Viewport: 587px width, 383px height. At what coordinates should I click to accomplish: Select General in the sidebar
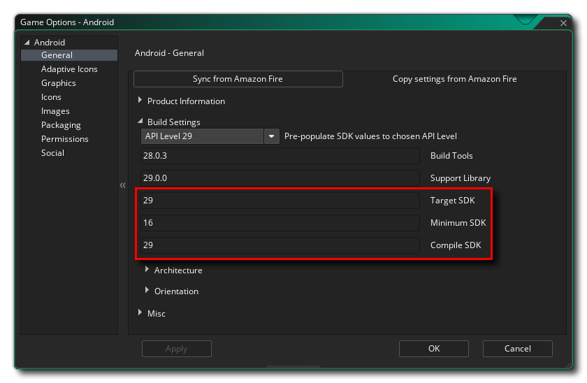57,55
